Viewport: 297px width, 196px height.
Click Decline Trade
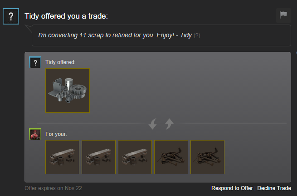274,188
